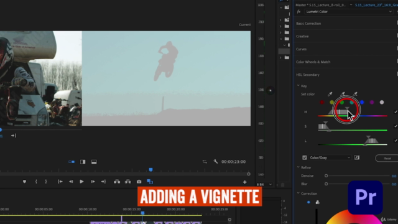Open monitor settings wrench icon
This screenshot has height=224, width=398.
point(216,162)
